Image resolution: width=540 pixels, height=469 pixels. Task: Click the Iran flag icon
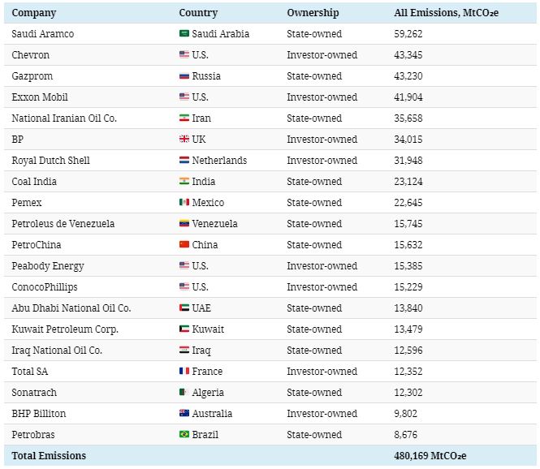click(184, 118)
